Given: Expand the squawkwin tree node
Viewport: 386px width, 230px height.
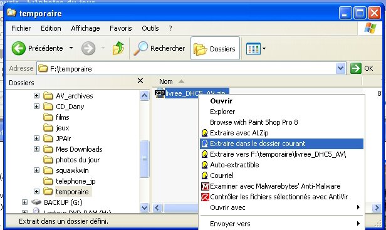Looking at the screenshot, I should point(36,170).
